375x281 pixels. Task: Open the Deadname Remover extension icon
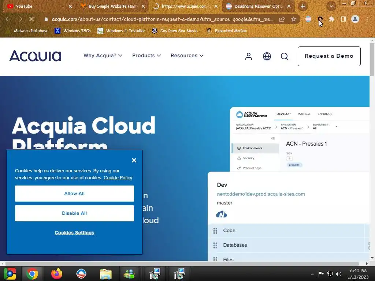tap(308, 19)
